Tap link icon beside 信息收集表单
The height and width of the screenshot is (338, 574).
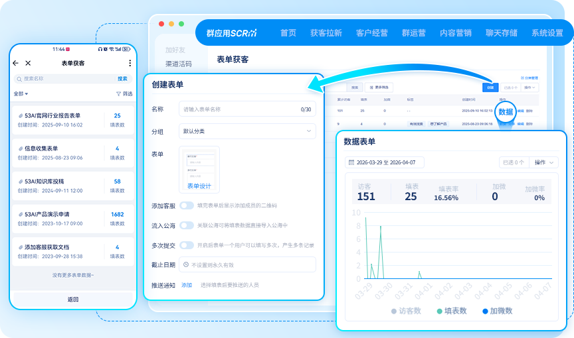[x=21, y=148]
